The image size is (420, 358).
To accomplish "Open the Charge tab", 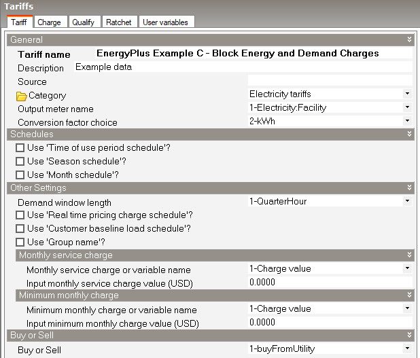I will [50, 22].
